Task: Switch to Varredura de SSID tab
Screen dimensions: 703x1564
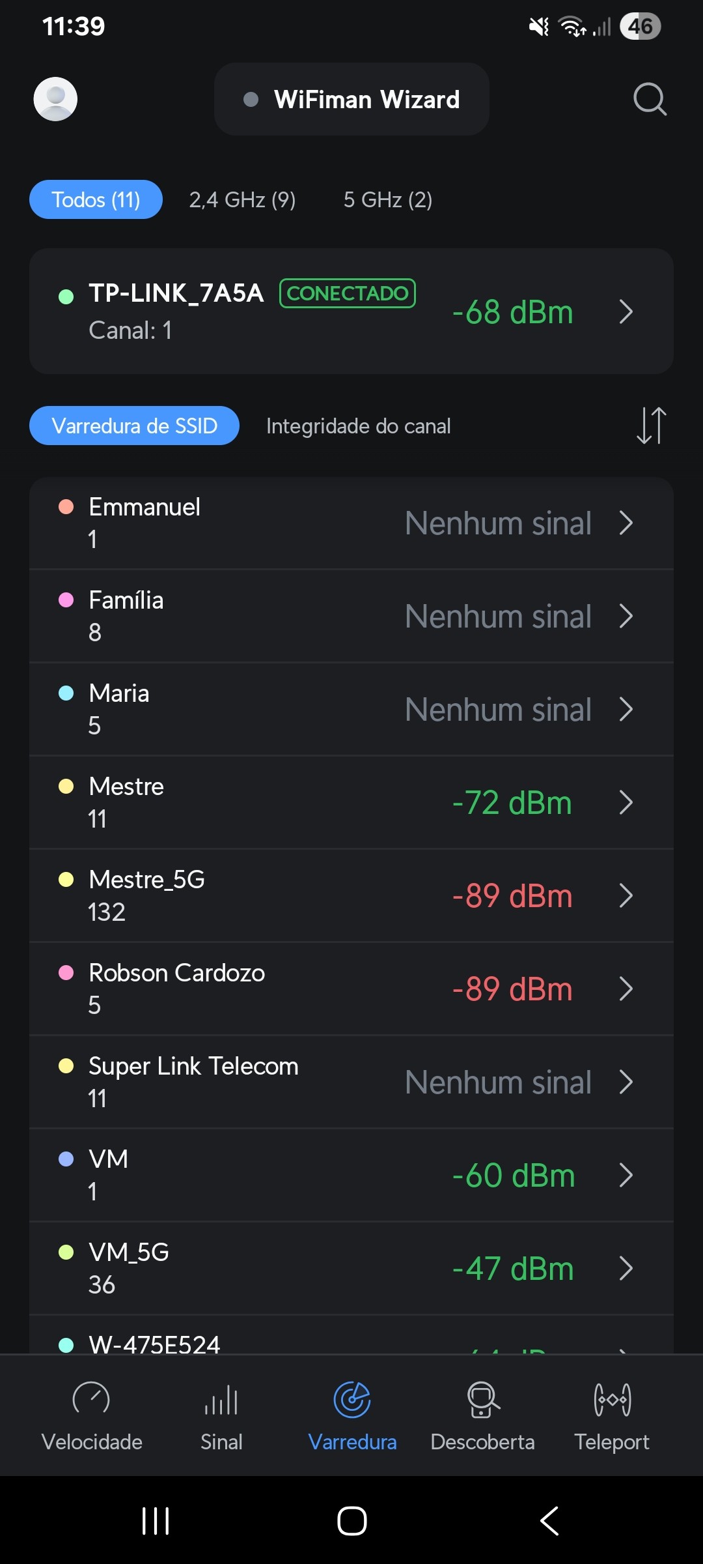Action: pos(134,426)
